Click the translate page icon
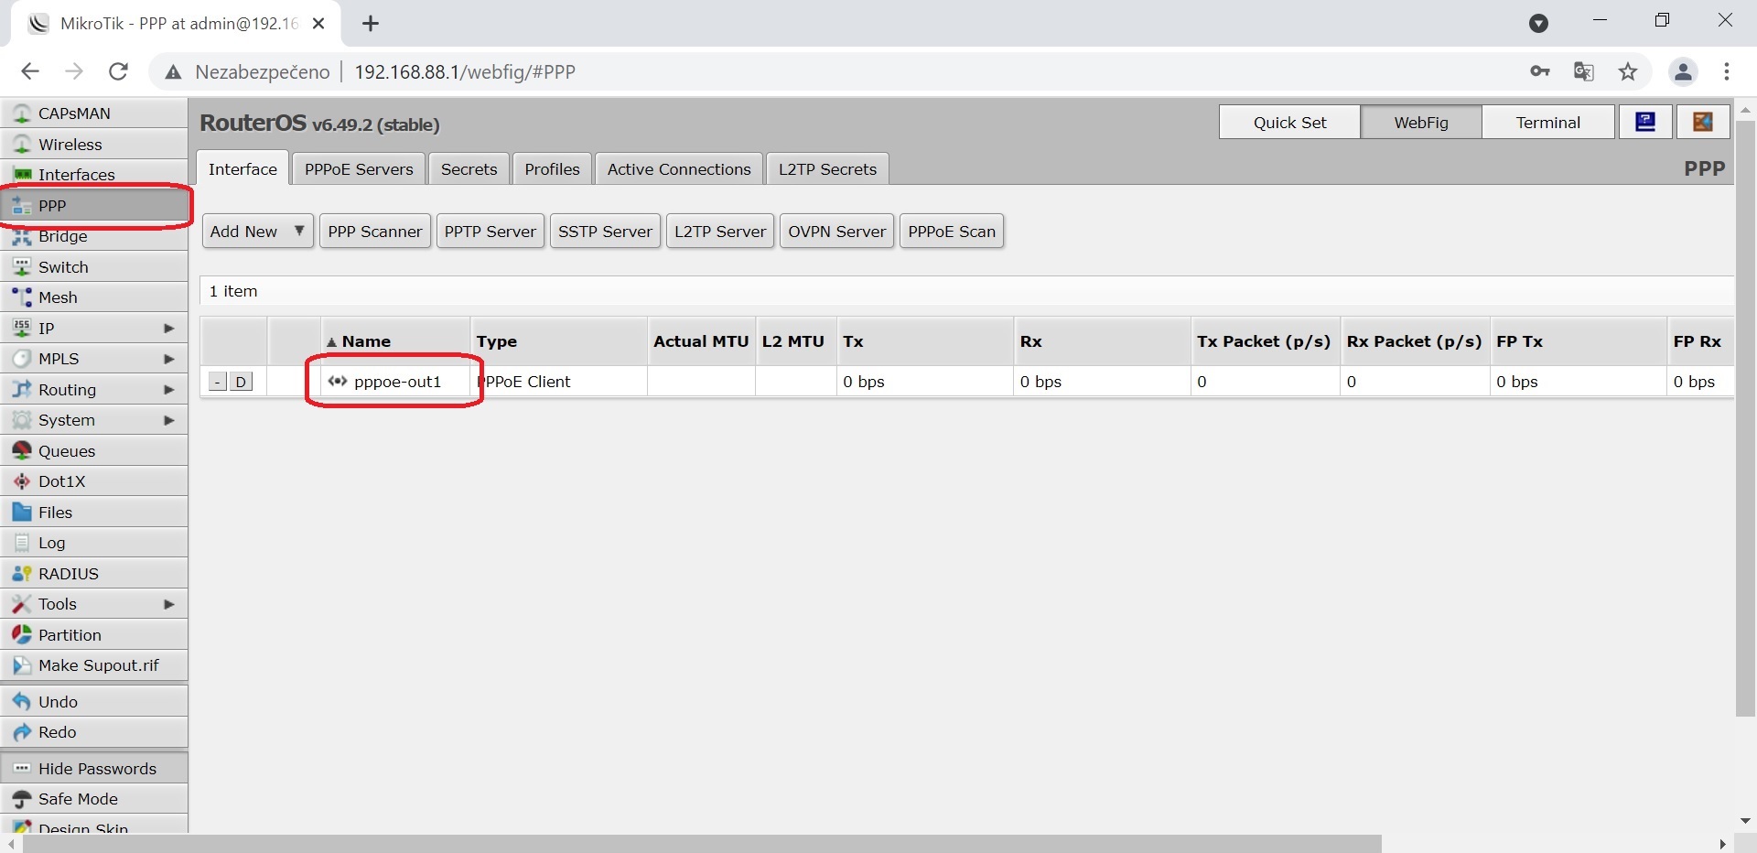 tap(1584, 71)
